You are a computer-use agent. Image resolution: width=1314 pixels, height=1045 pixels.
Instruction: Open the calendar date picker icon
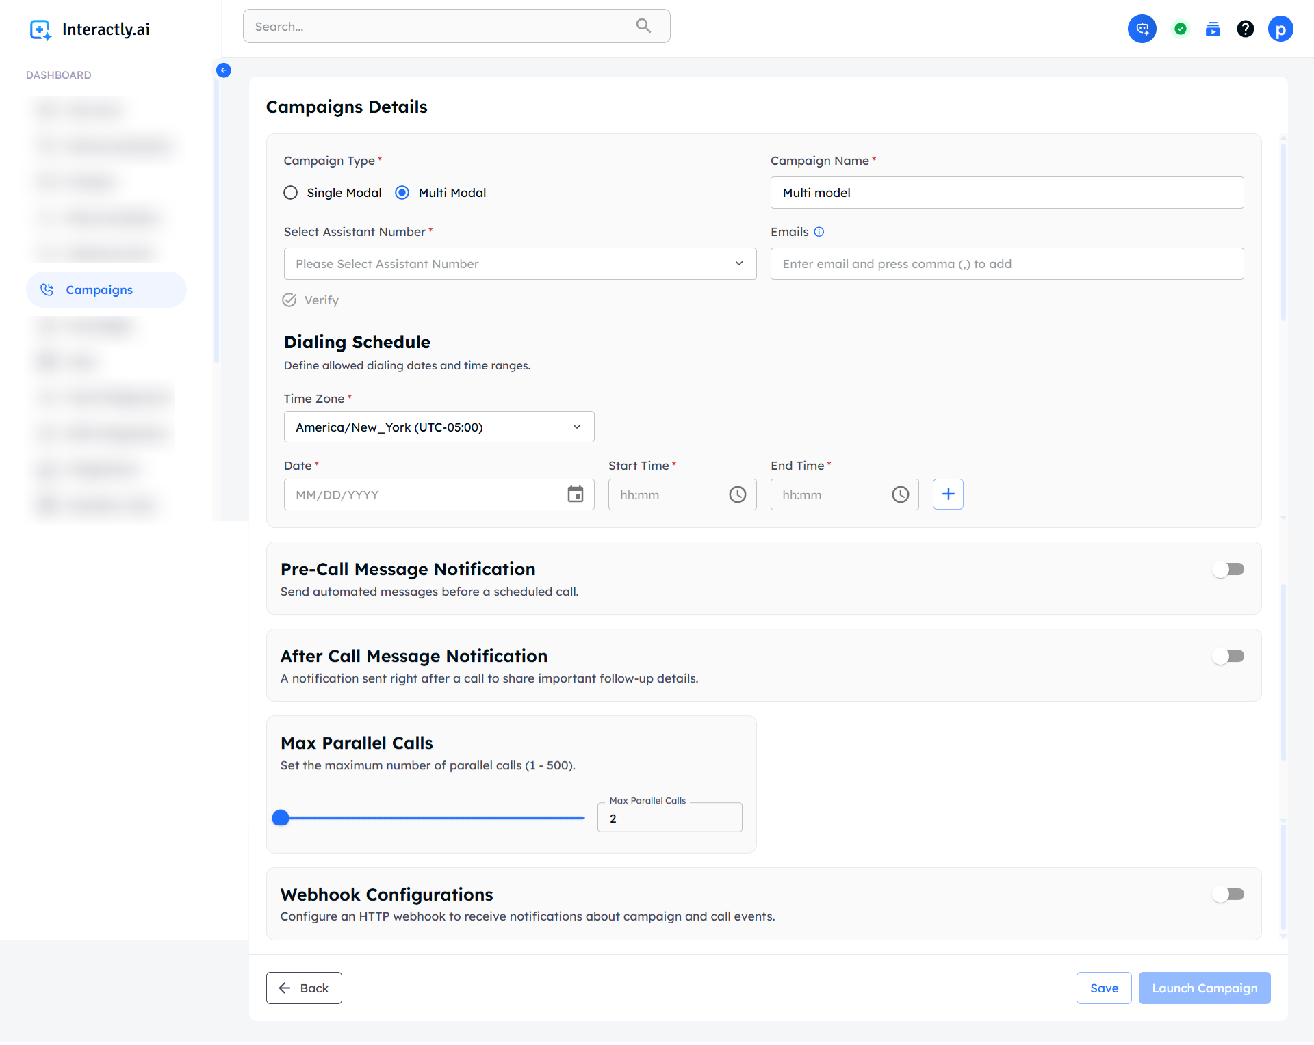click(x=575, y=494)
